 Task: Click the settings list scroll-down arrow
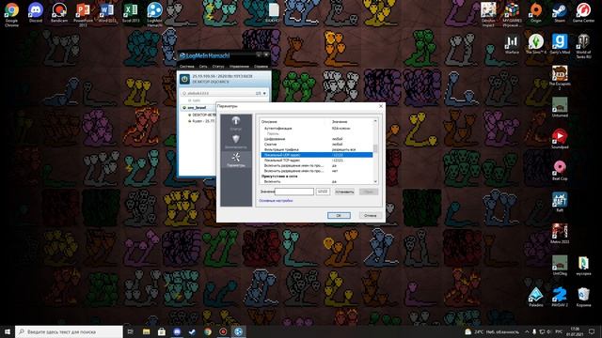pyautogui.click(x=375, y=181)
